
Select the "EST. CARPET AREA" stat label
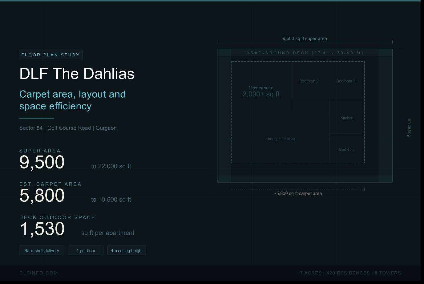tap(50, 184)
